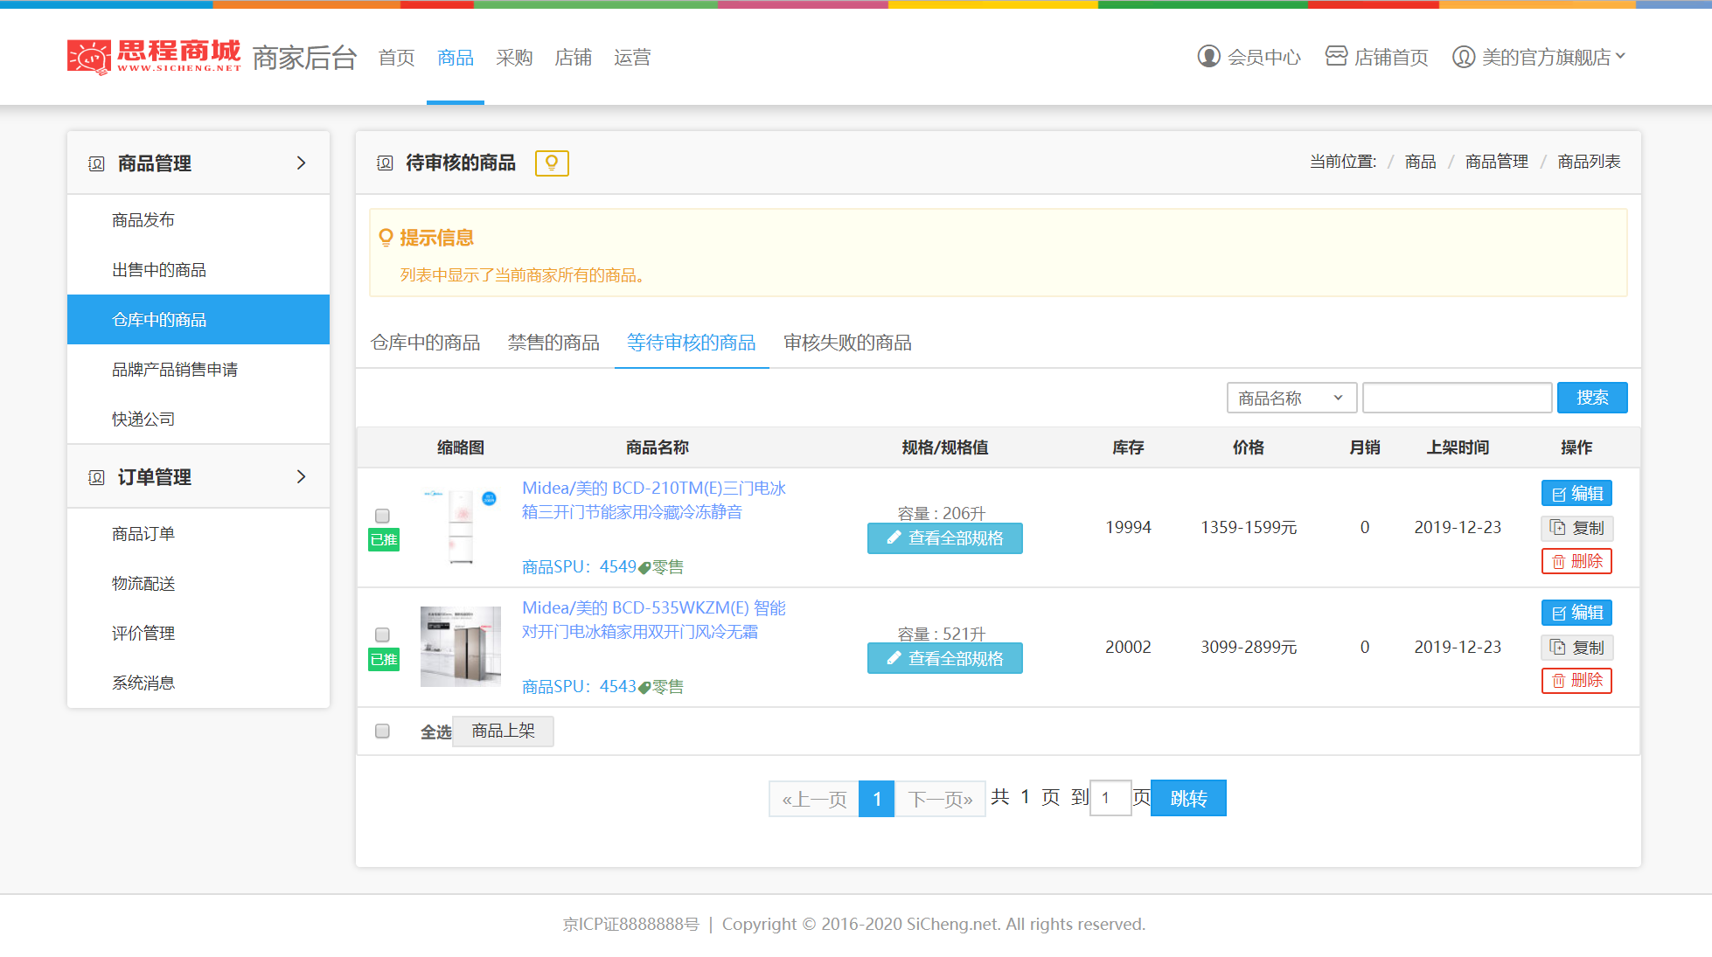The height and width of the screenshot is (957, 1712).
Task: Copy the BCD-210TM product
Action: 1576,528
